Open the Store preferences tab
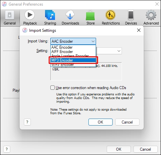Viewport: 161px width, 155px height. 90,18
